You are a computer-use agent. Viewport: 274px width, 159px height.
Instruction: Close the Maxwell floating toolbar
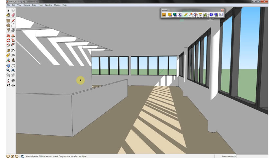(x=222, y=10)
